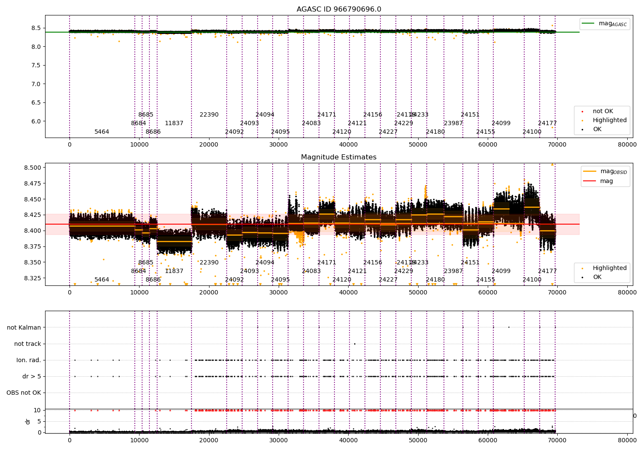
Task: Click obsid label 24095 in the Magnitude Estimates plot
Action: [280, 279]
